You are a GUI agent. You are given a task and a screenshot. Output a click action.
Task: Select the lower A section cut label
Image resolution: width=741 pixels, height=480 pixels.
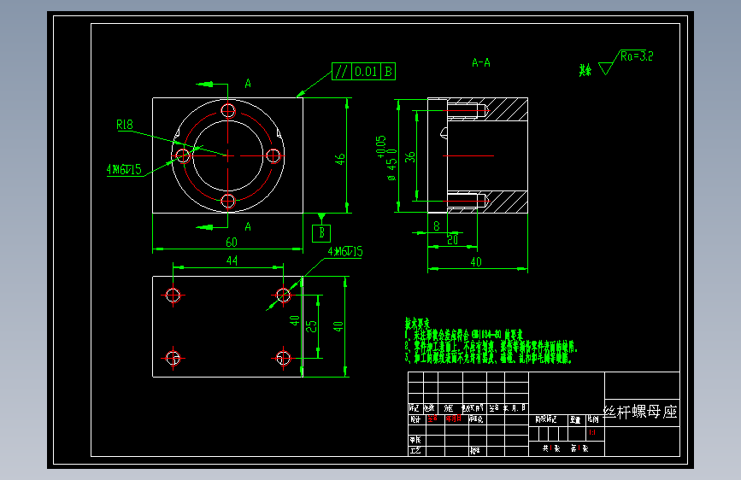248,227
